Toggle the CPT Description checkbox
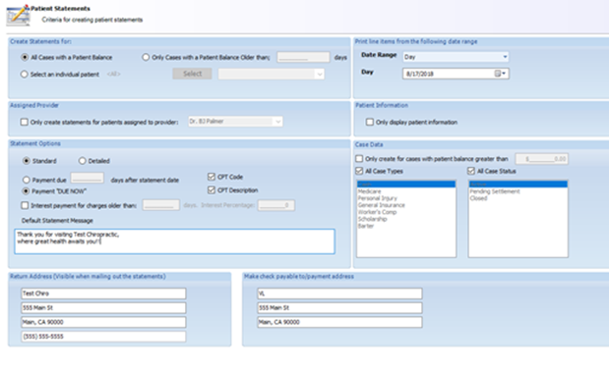This screenshot has height=373, width=609. [212, 189]
